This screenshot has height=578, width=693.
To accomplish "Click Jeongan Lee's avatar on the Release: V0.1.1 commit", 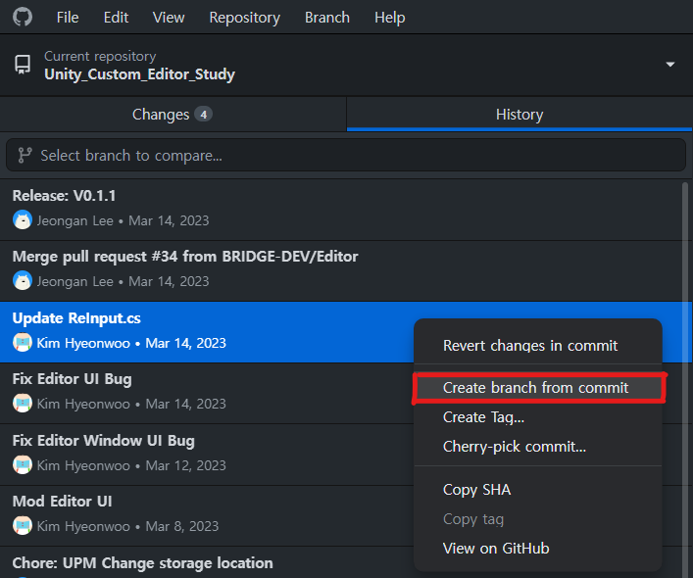I will click(x=23, y=219).
